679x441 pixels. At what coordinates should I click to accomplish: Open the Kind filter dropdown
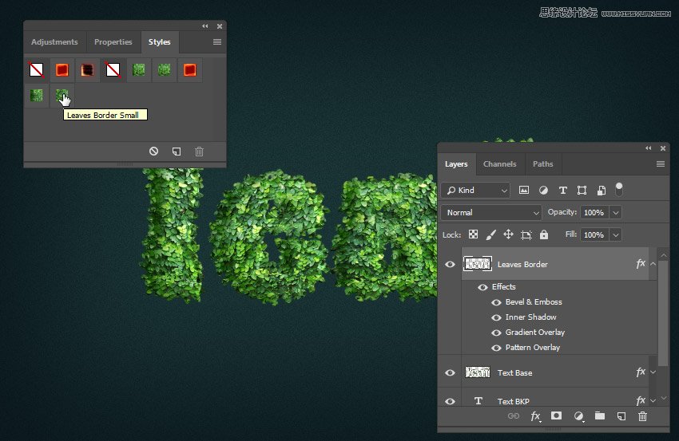pos(475,191)
